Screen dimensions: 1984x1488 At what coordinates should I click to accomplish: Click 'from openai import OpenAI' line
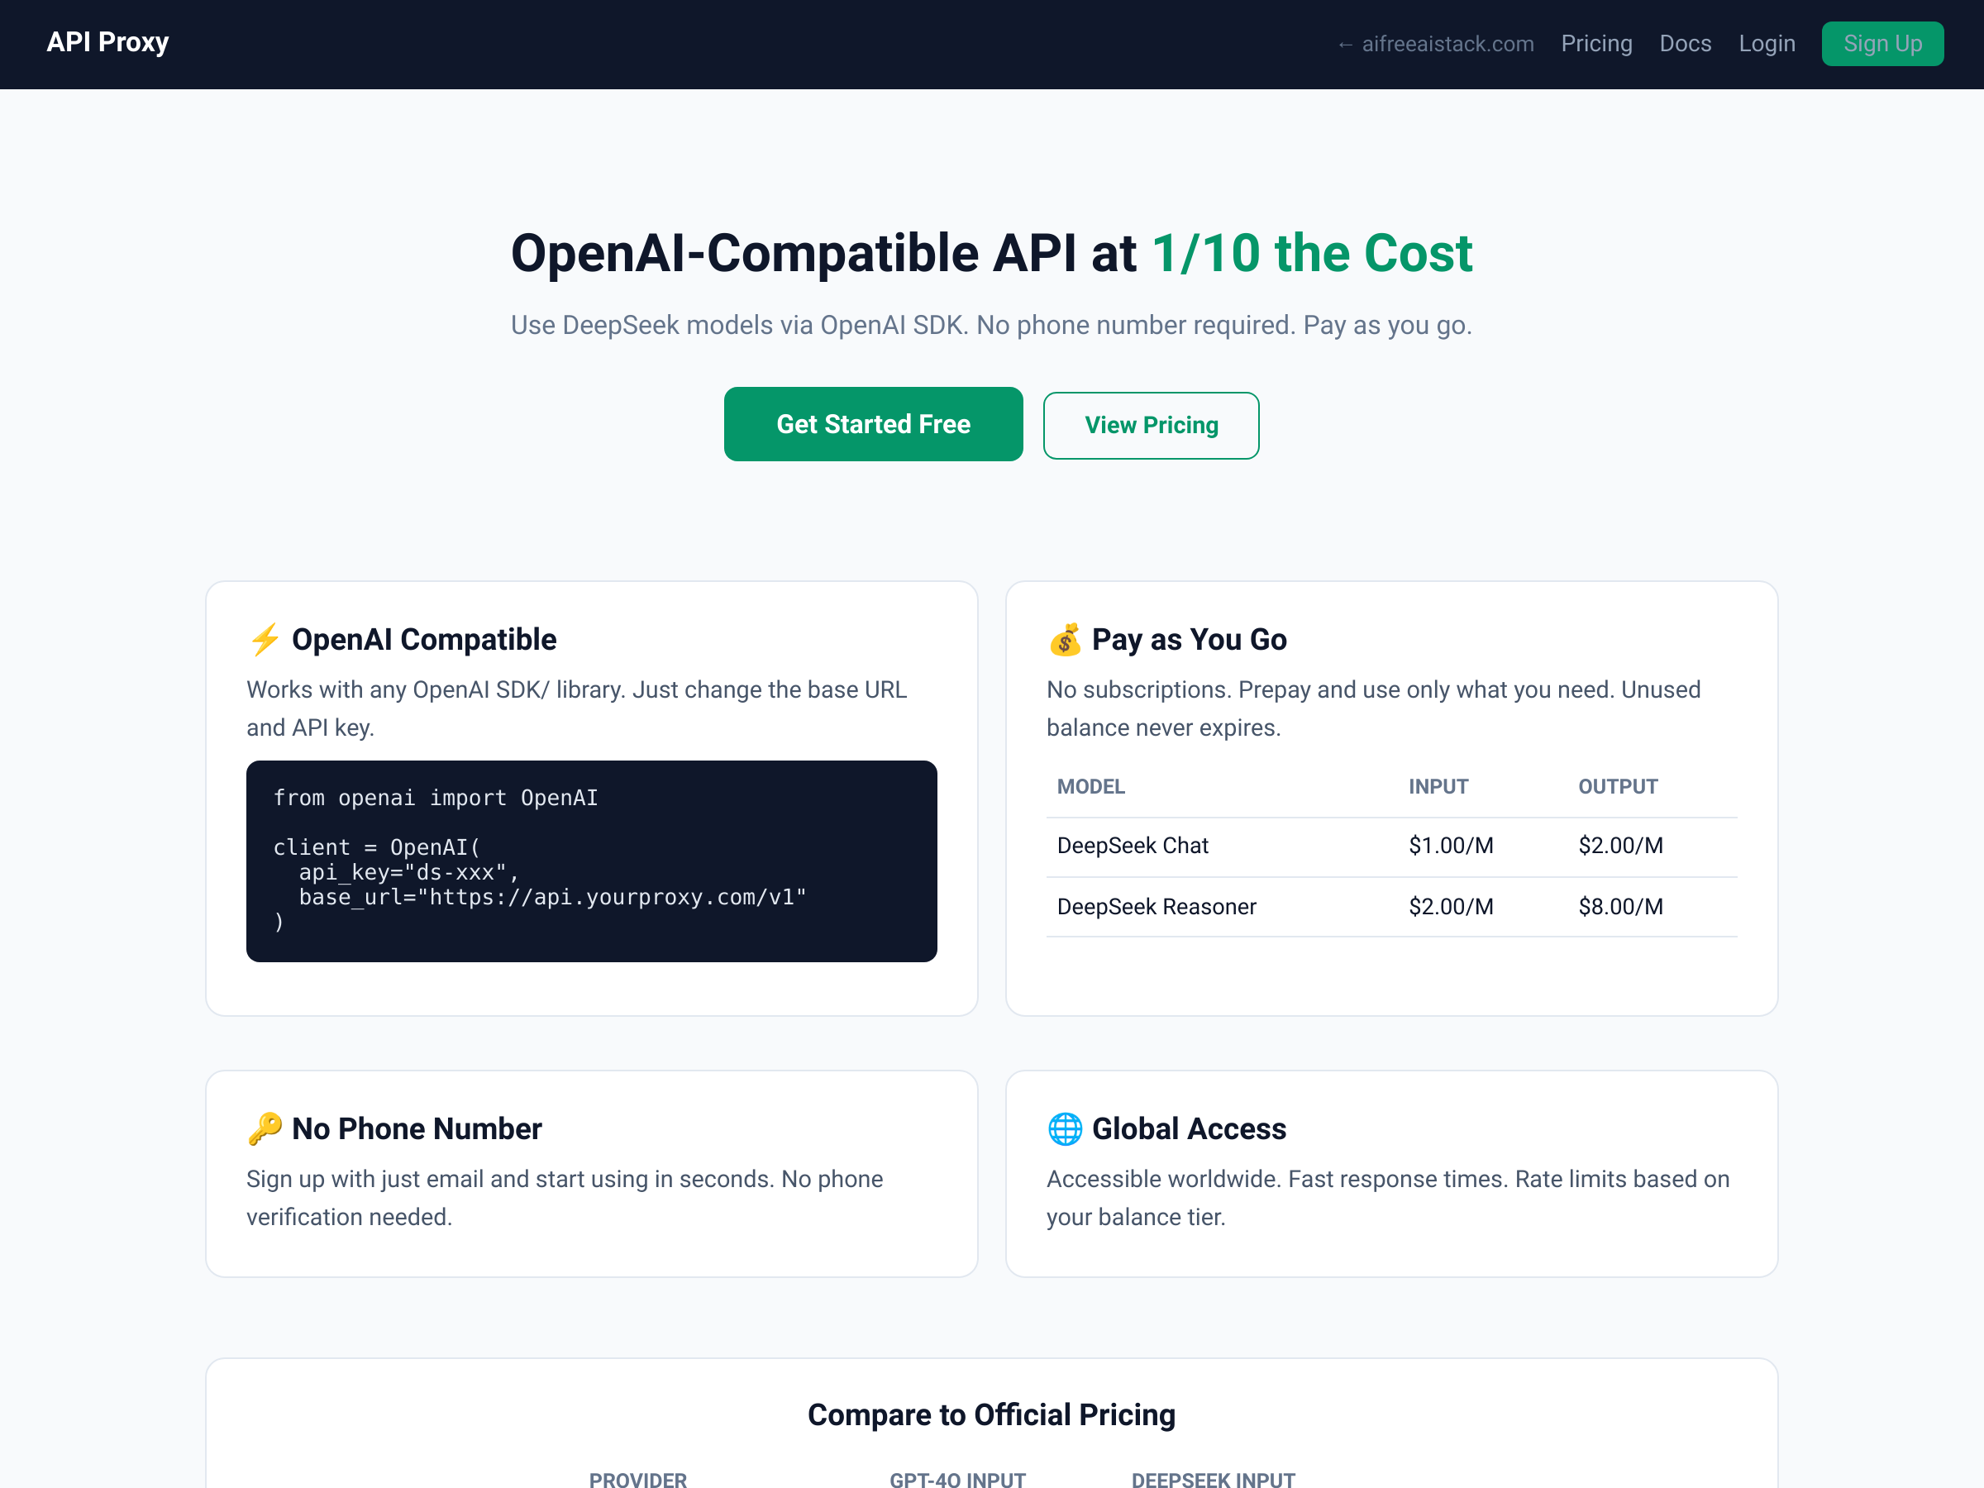tap(435, 798)
